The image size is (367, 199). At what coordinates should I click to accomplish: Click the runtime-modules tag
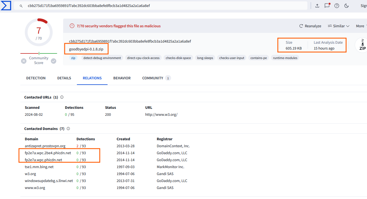[285, 58]
